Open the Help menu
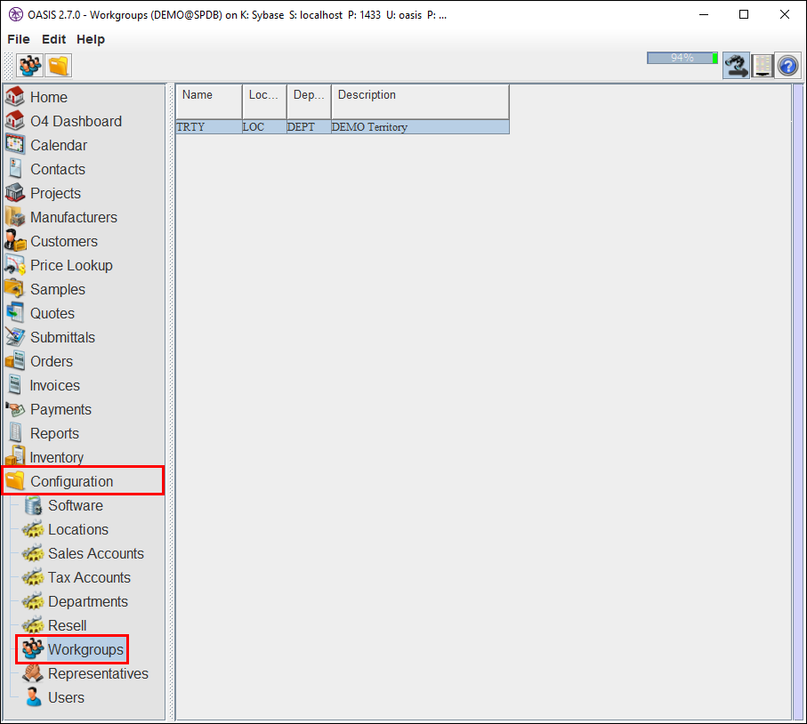The height and width of the screenshot is (724, 807). [91, 39]
